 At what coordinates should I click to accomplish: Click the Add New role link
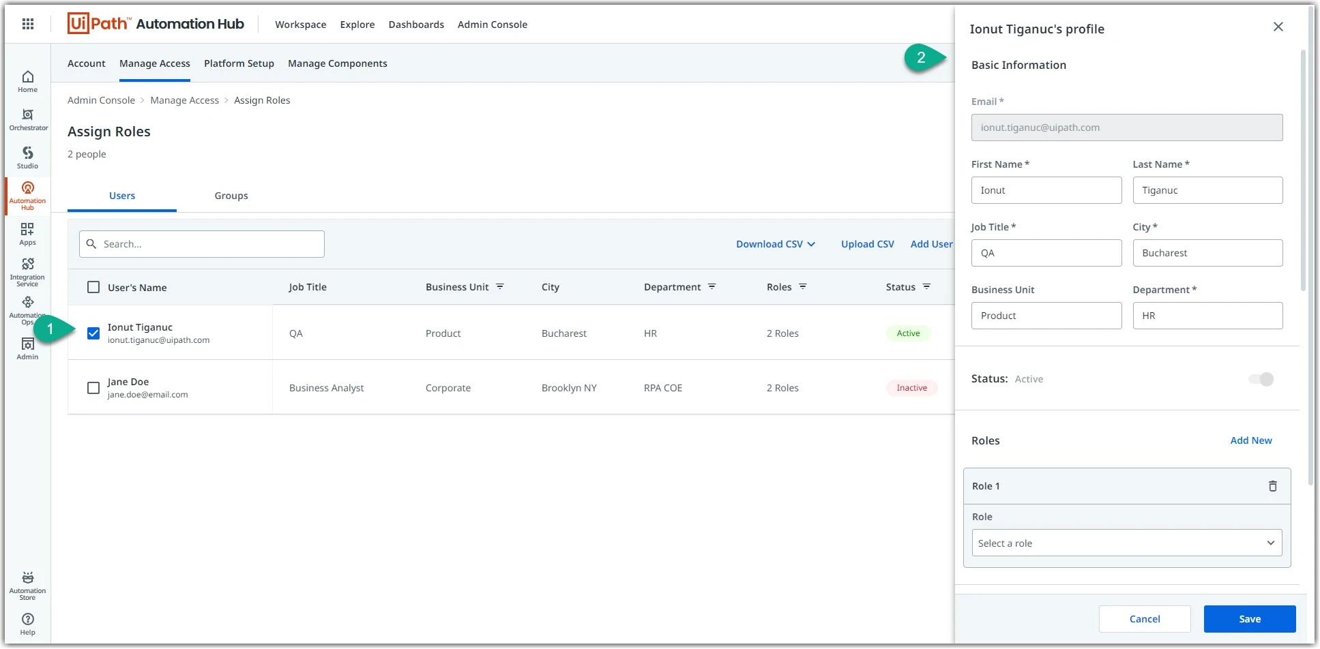coord(1251,440)
